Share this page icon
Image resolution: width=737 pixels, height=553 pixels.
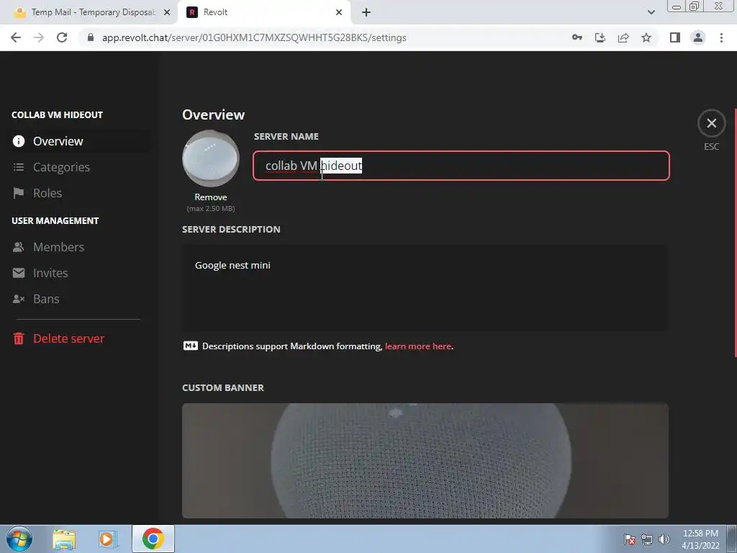[623, 37]
